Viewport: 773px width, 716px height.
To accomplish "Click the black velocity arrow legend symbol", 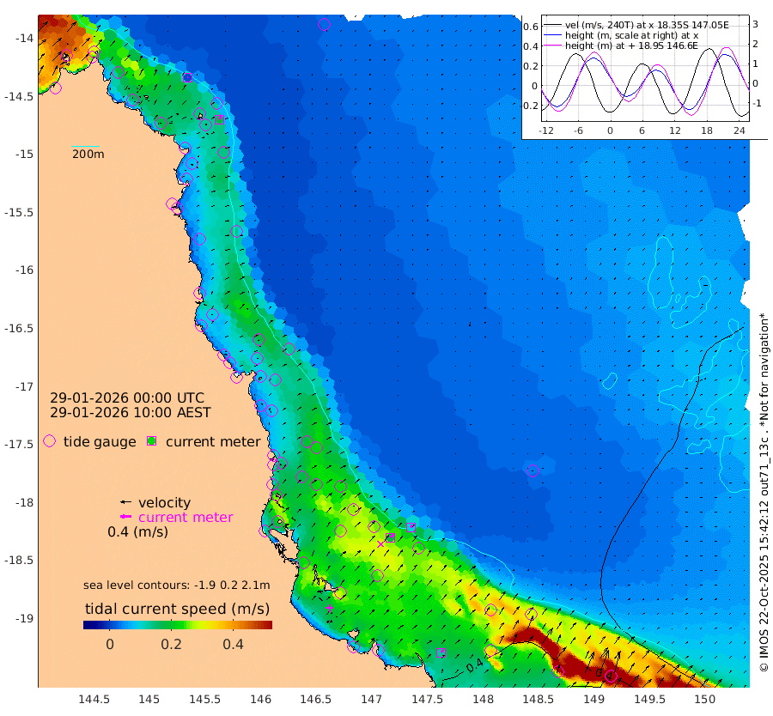I will 126,502.
